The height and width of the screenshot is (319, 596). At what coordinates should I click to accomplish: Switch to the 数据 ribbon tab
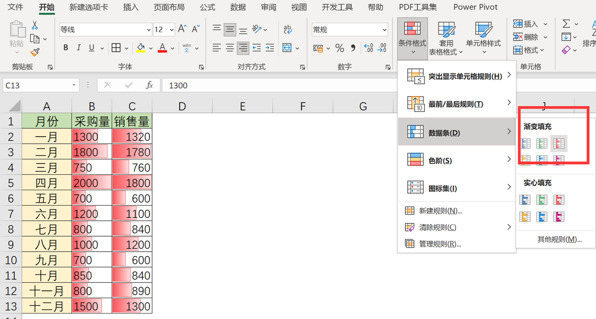tap(238, 7)
